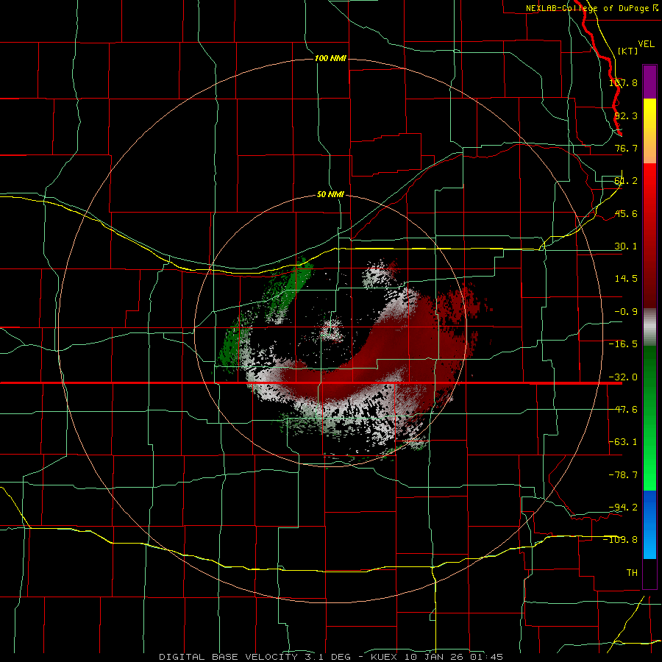Click the TH threshold label
662x662 pixels.
pos(632,573)
